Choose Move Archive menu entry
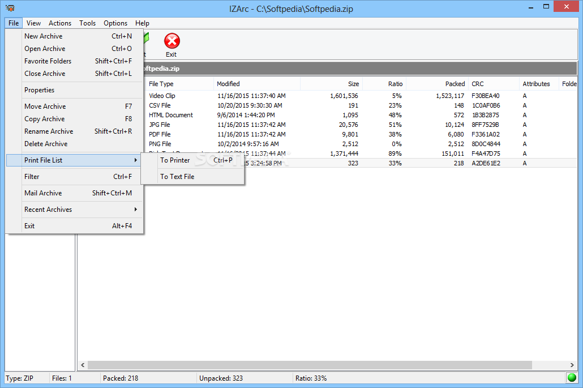This screenshot has height=388, width=583. pos(74,106)
